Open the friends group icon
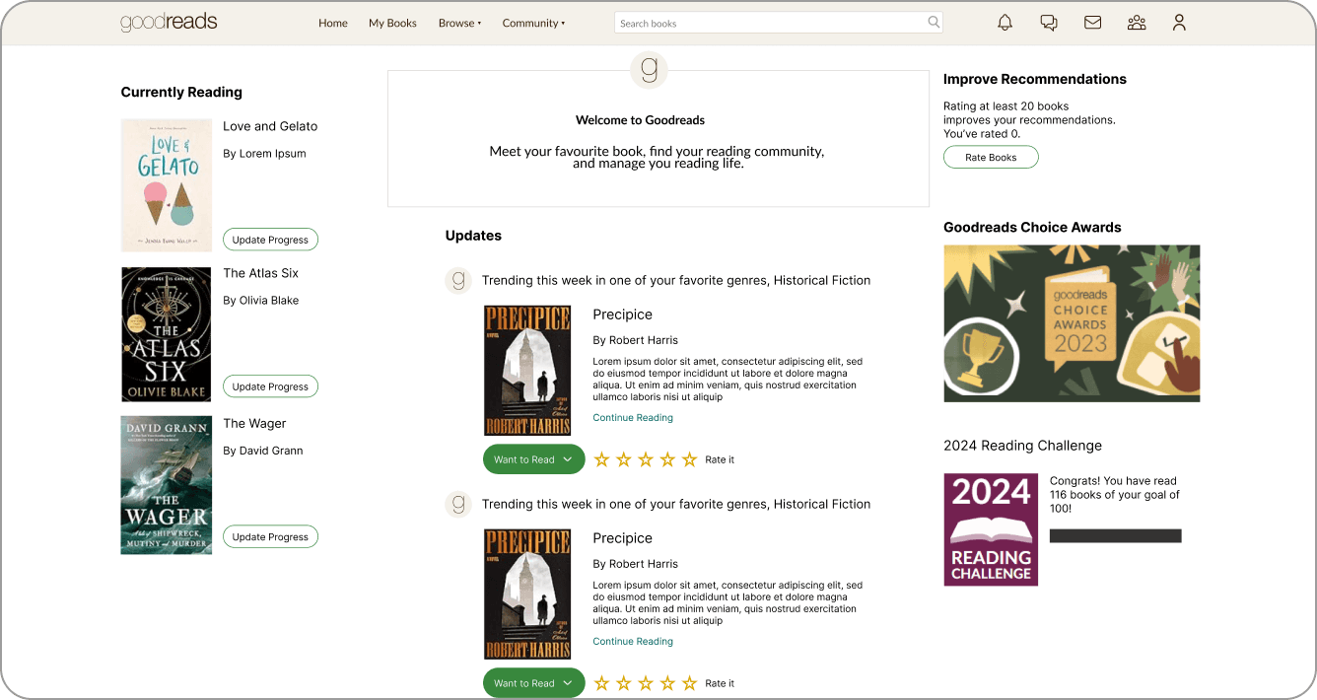 pyautogui.click(x=1137, y=23)
